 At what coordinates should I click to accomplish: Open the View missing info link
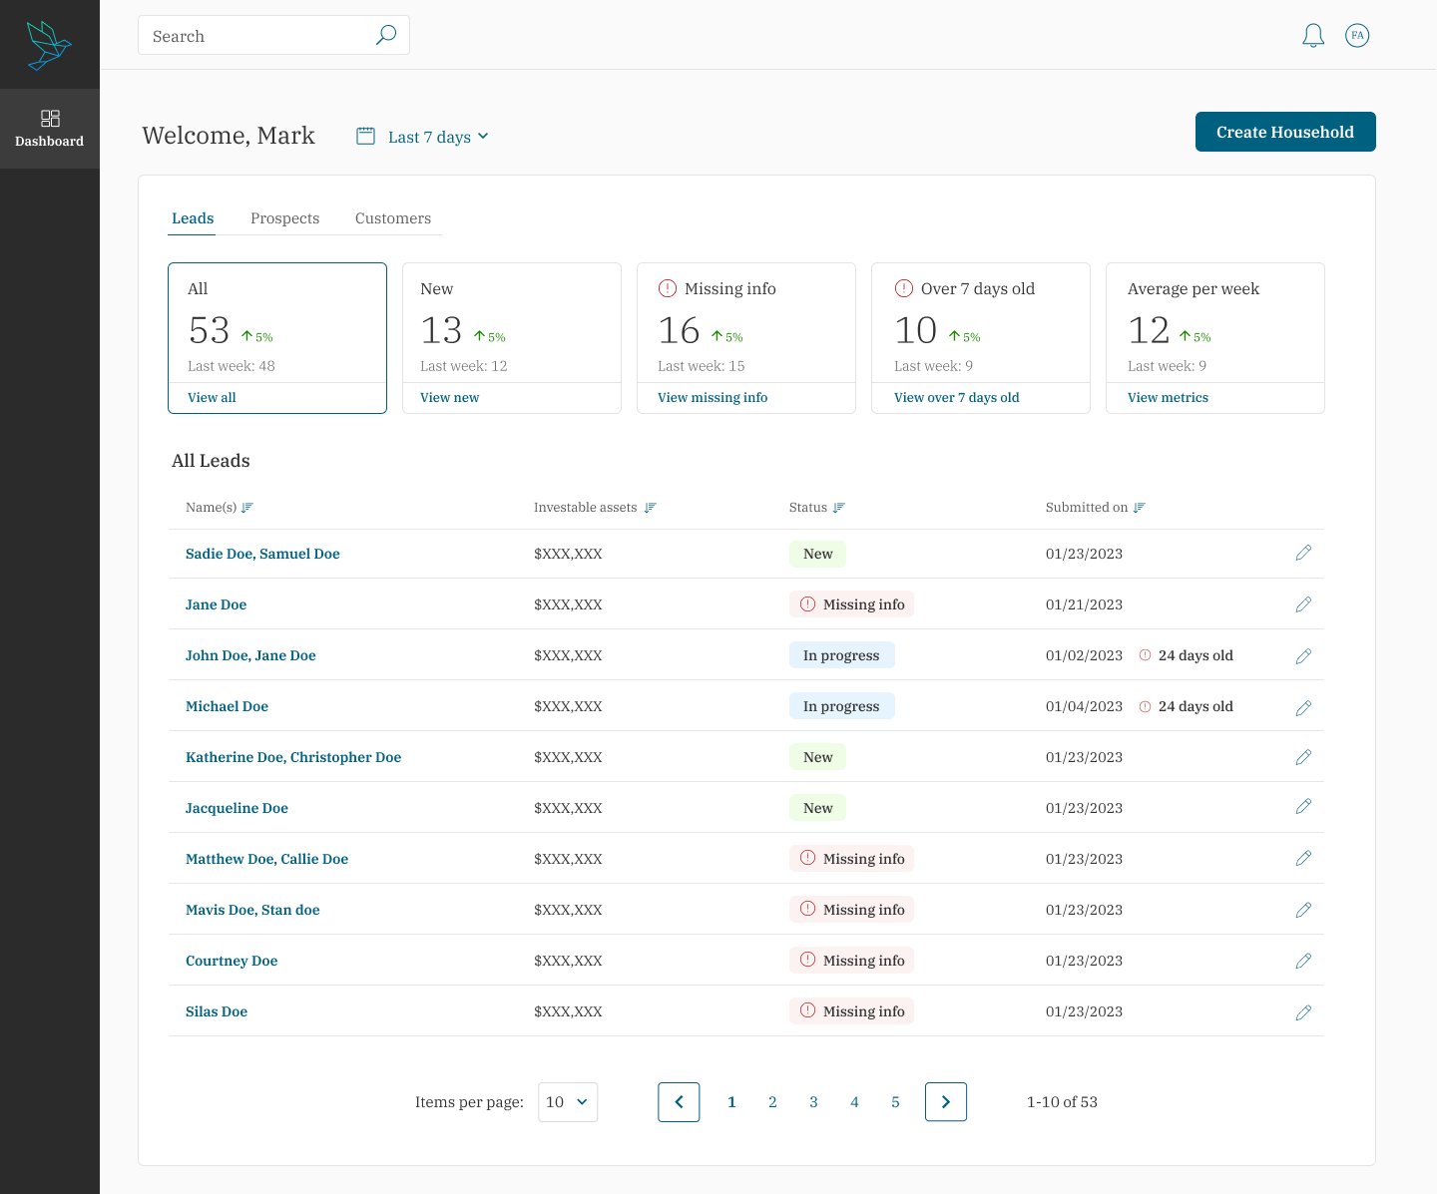[713, 397]
